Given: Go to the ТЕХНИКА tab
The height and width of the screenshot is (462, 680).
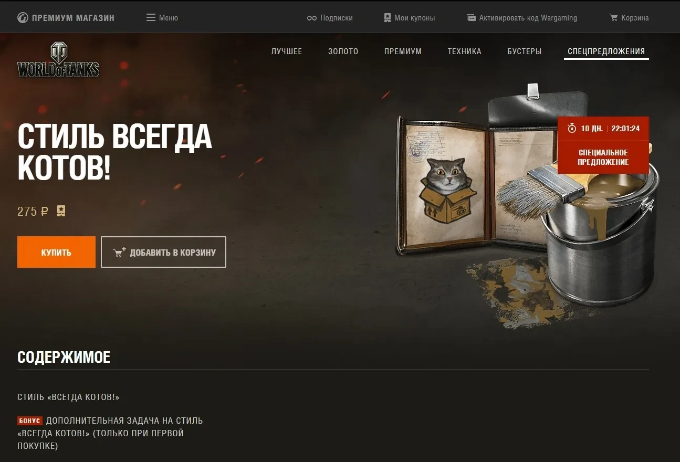Looking at the screenshot, I should click(464, 51).
